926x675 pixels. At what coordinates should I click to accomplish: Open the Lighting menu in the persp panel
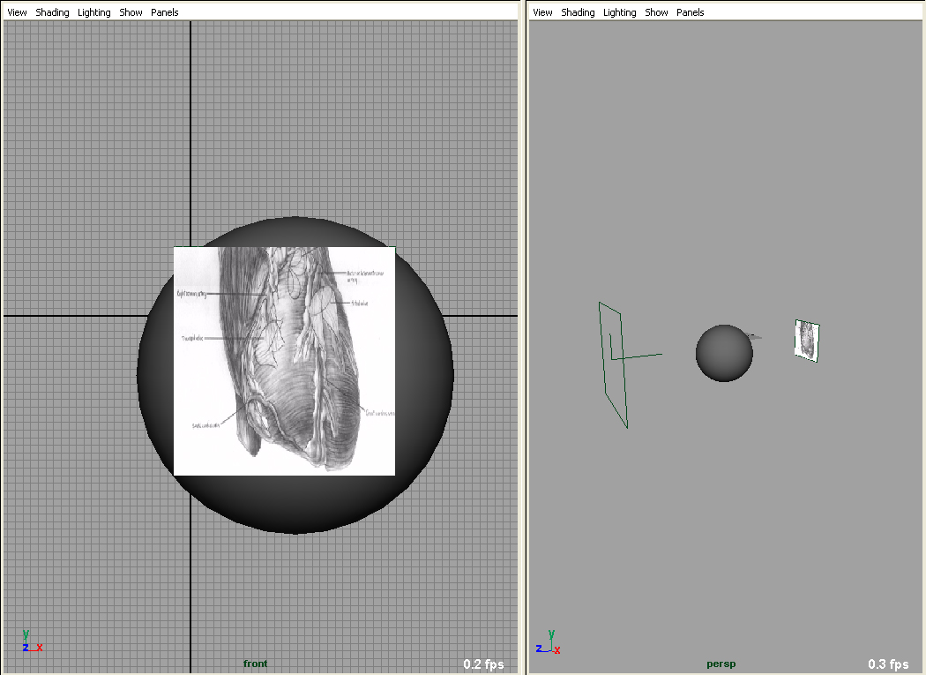619,12
